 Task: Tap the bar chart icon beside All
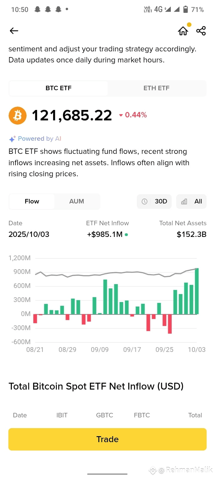(x=184, y=201)
